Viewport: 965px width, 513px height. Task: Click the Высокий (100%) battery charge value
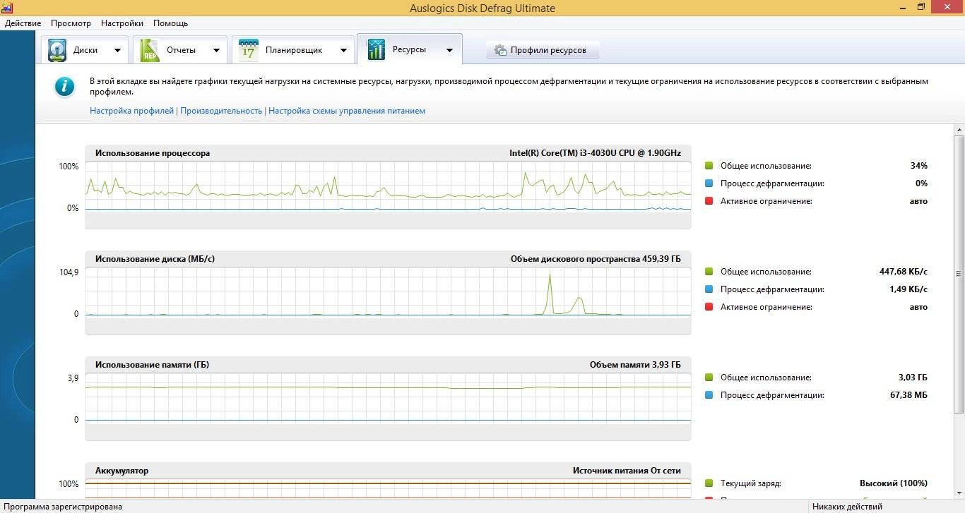coord(893,483)
